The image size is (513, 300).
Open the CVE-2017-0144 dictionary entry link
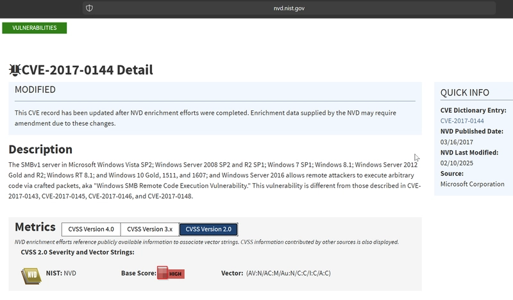[x=462, y=121]
